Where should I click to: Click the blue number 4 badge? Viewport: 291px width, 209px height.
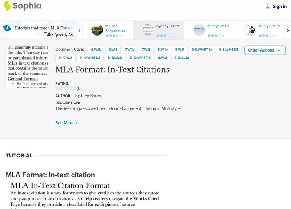pos(7,28)
